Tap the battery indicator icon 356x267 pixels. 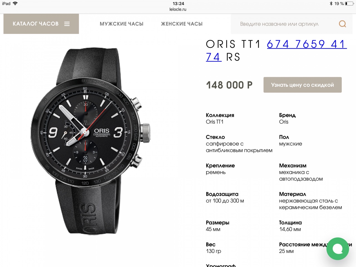coord(349,4)
